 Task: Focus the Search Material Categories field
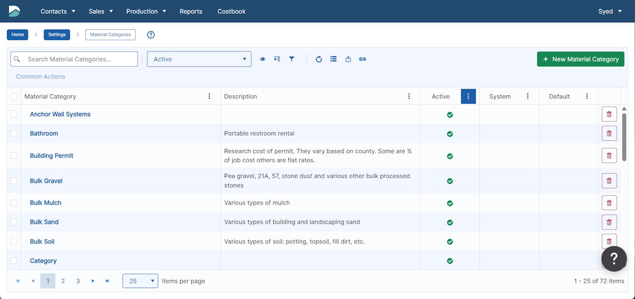[x=80, y=59]
